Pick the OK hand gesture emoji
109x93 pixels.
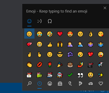click(x=91, y=34)
